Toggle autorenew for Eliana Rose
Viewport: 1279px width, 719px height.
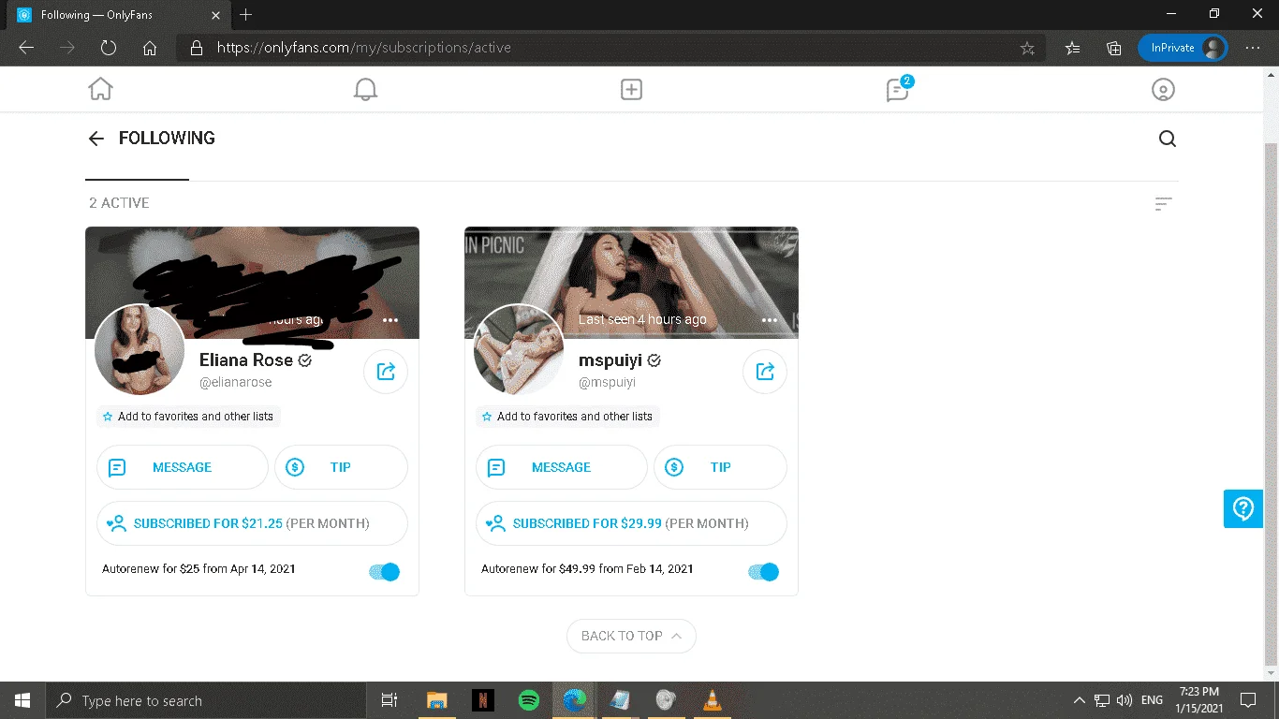point(385,572)
